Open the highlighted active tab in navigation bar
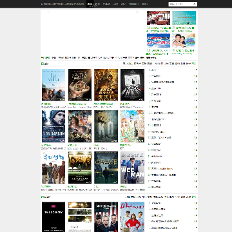 tap(90, 4)
